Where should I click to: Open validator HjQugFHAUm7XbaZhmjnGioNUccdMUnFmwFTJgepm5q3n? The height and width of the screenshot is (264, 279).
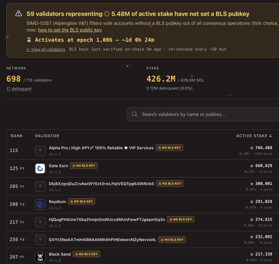coord(107,220)
